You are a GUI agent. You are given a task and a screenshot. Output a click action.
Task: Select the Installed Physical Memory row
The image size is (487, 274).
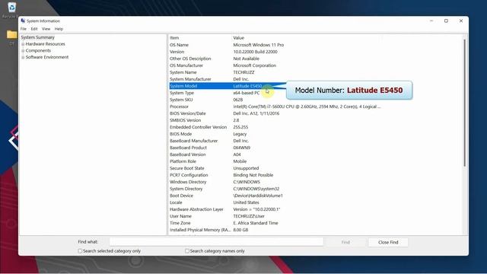click(x=315, y=230)
